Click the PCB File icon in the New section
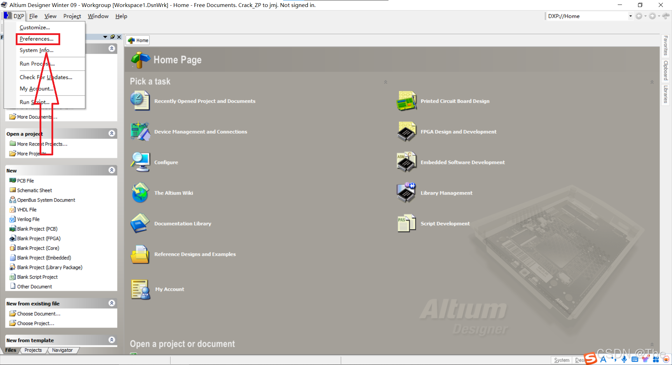The width and height of the screenshot is (672, 365). (13, 181)
